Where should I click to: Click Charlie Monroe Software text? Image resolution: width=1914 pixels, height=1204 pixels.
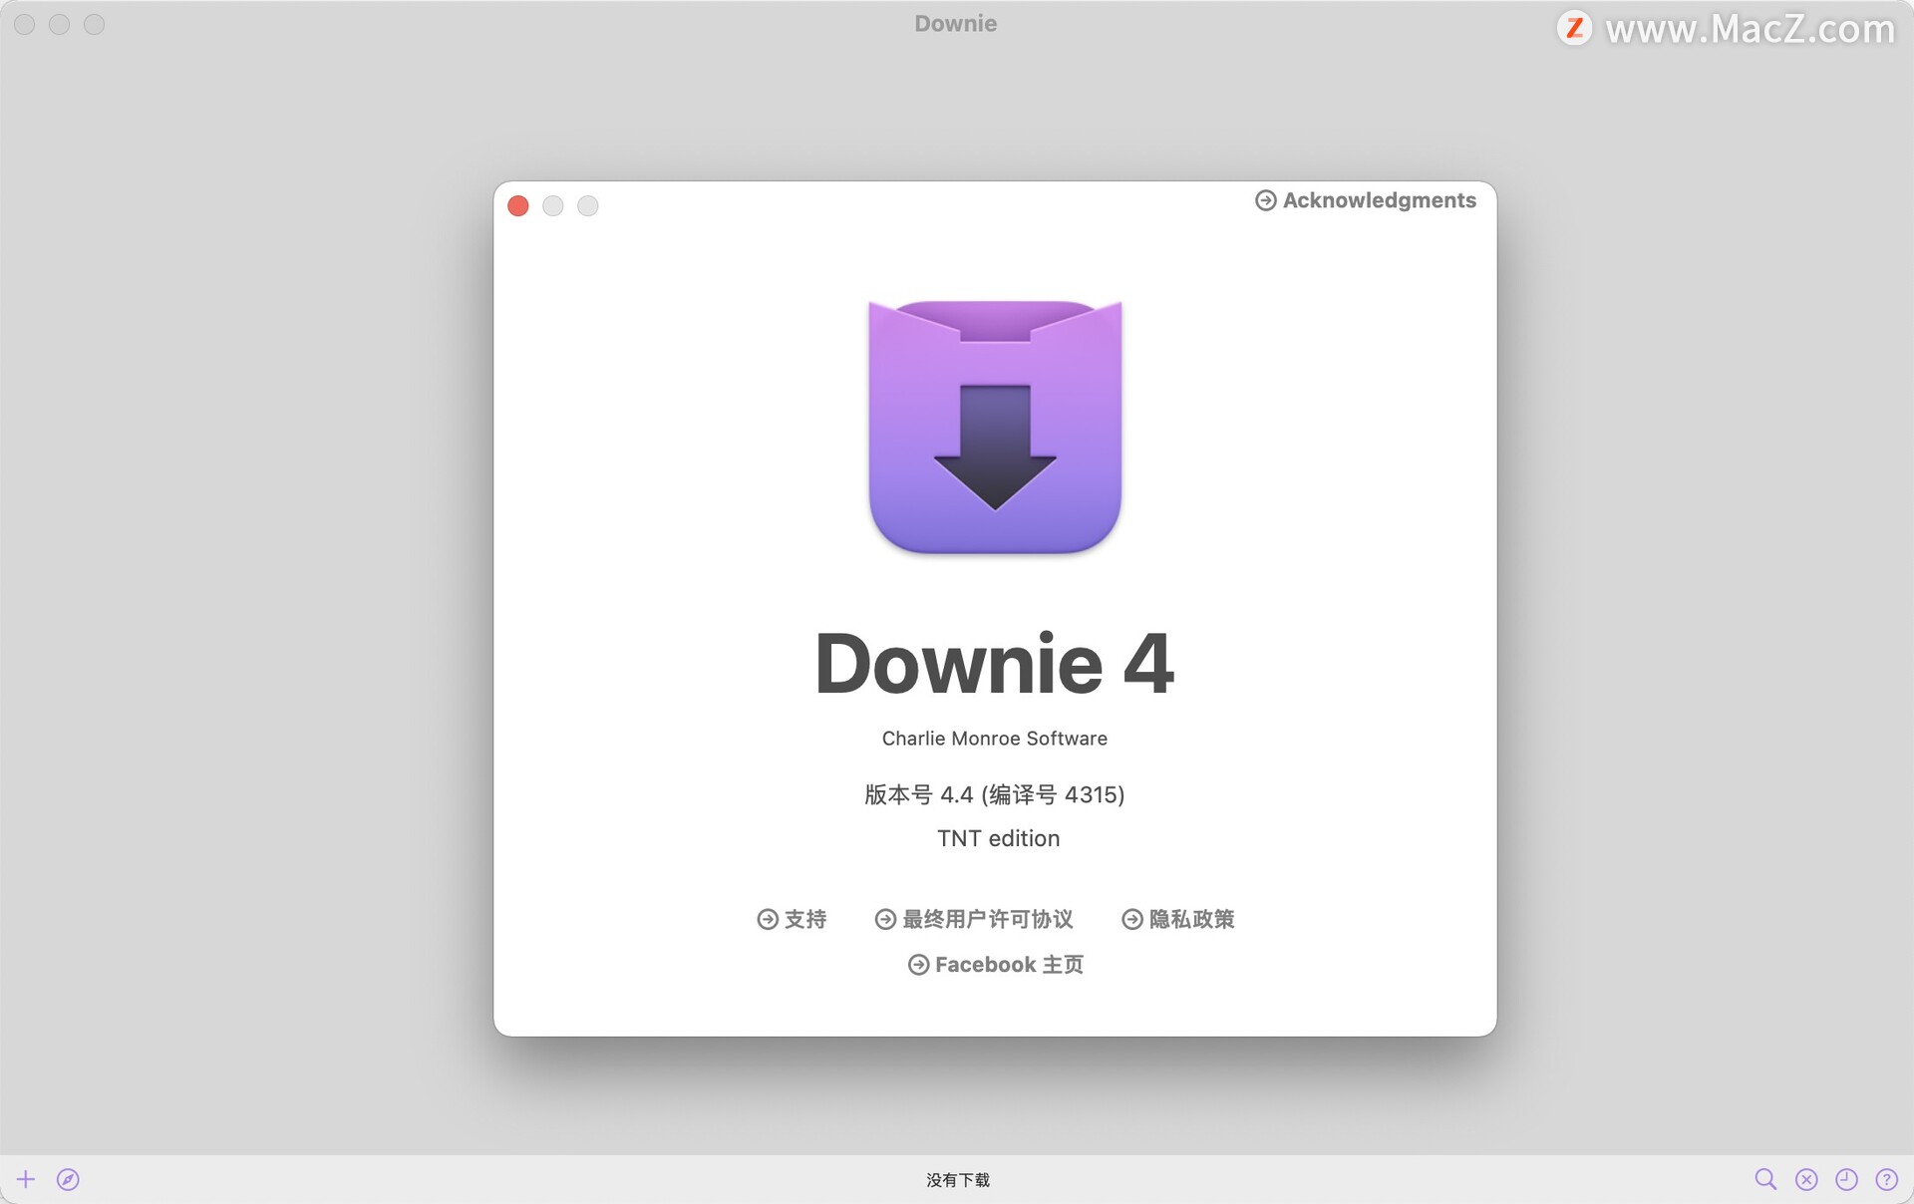point(995,739)
